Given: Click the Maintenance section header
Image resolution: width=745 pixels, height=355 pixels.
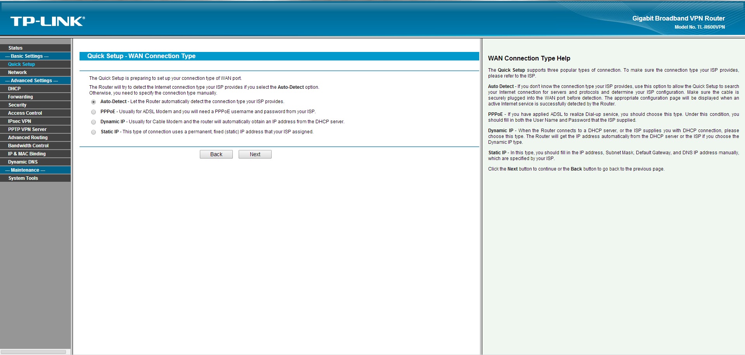Looking at the screenshot, I should coord(35,170).
